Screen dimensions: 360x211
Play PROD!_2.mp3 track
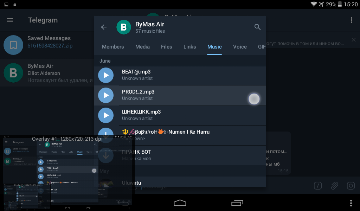(x=106, y=95)
